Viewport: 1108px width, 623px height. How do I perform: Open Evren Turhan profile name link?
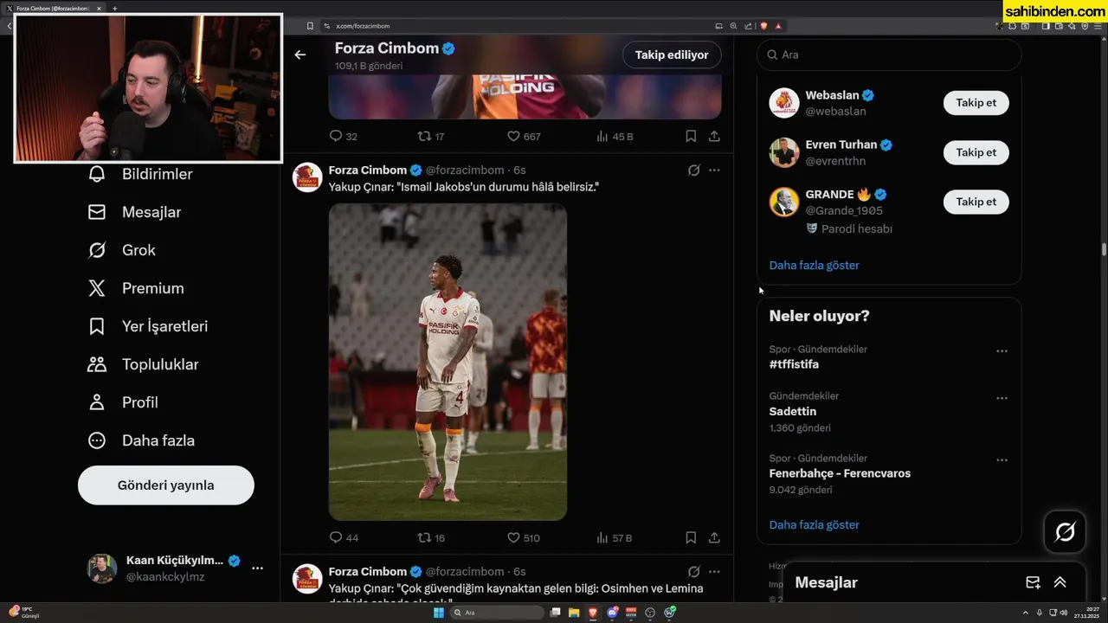[841, 145]
